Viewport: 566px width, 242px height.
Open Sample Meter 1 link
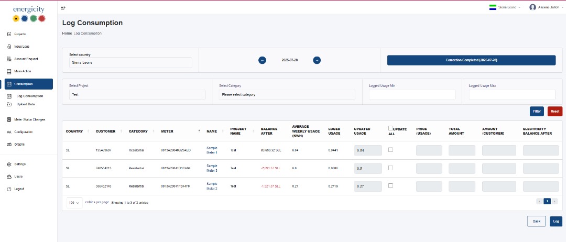[x=212, y=150]
